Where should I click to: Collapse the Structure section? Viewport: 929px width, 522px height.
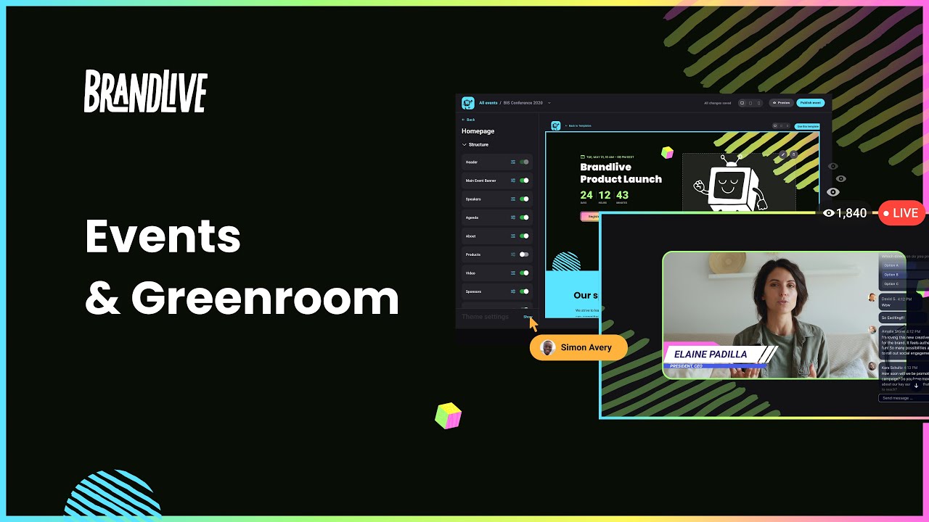[x=475, y=144]
